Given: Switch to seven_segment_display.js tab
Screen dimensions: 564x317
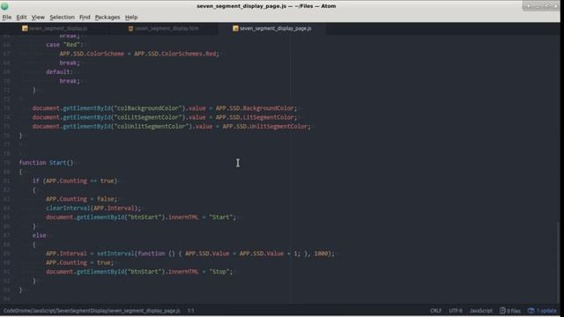Looking at the screenshot, I should click(55, 28).
